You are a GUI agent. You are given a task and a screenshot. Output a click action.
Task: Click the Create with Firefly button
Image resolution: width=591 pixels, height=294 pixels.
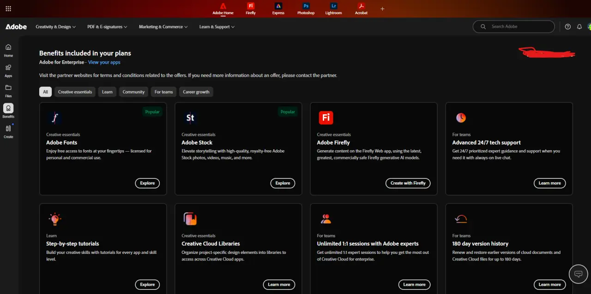pos(408,183)
